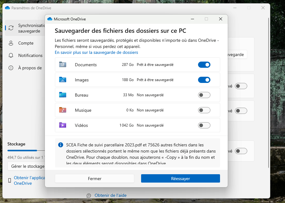The width and height of the screenshot is (285, 203).
Task: Open the Notifications section
Action: 25,55
